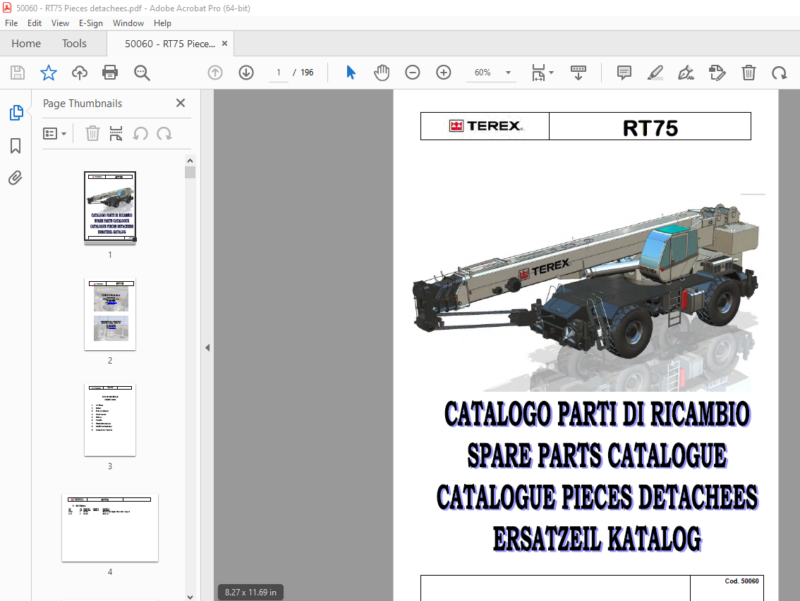The height and width of the screenshot is (601, 800).
Task: Expand fit page options arrow
Action: click(x=552, y=73)
